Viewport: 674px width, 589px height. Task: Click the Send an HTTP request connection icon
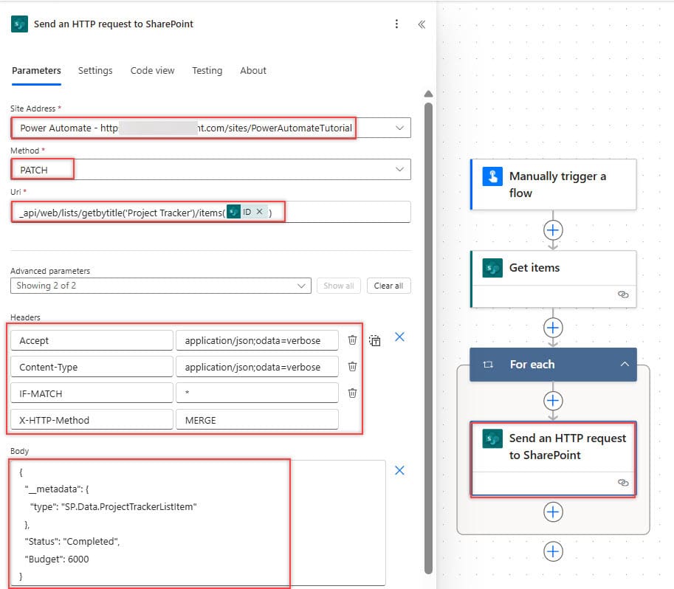623,483
